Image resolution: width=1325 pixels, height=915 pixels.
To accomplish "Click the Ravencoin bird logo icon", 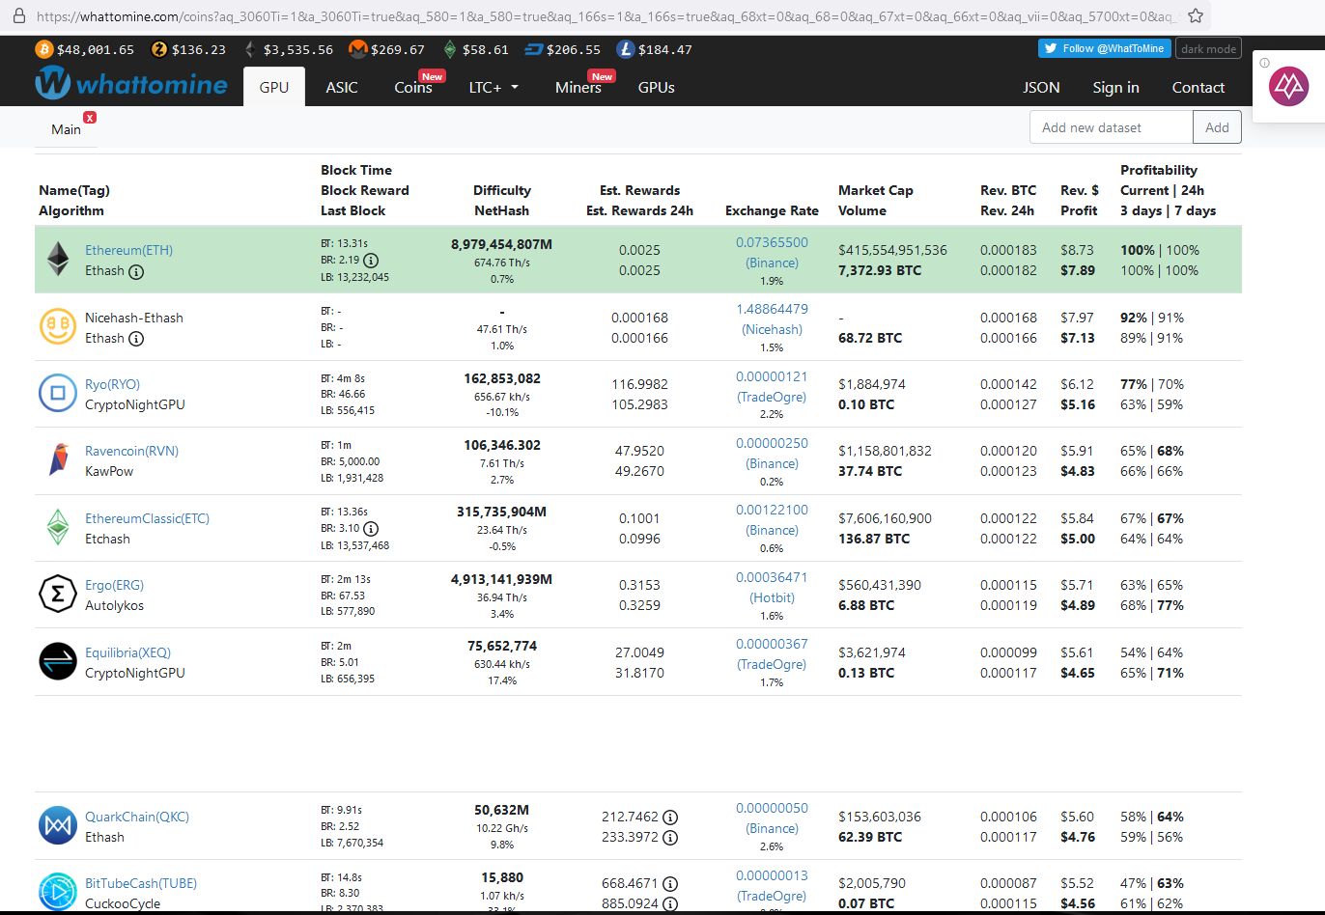I will pos(58,460).
